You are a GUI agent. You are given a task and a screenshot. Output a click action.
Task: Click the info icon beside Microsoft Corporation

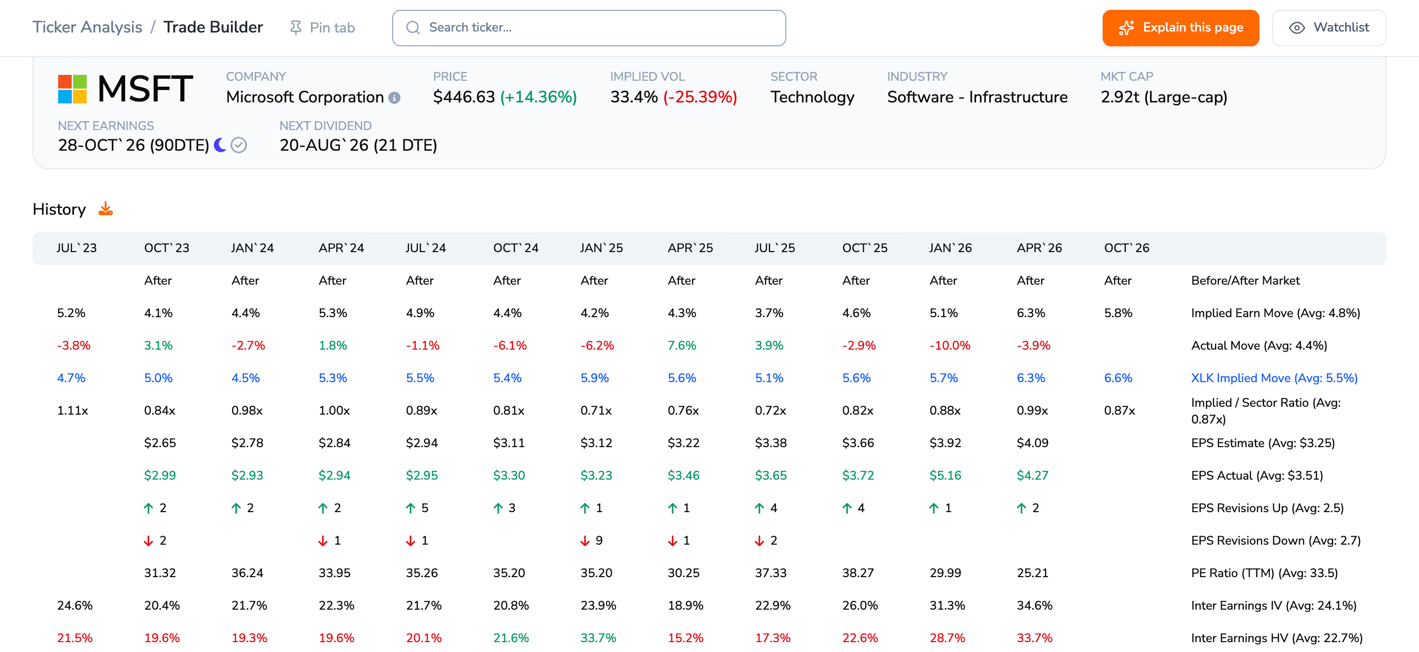pyautogui.click(x=394, y=98)
